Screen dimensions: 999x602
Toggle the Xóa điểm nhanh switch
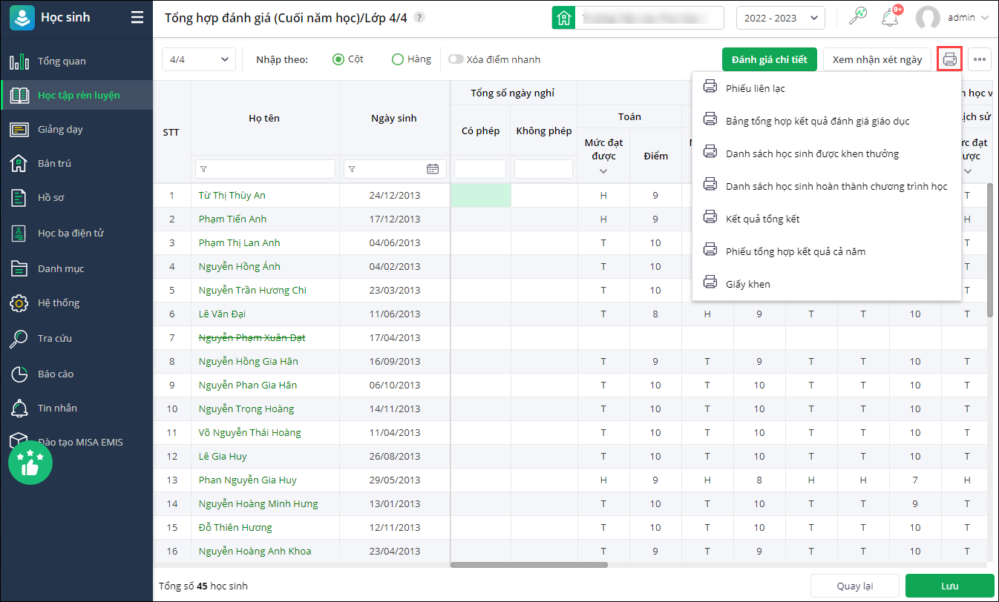[x=455, y=59]
